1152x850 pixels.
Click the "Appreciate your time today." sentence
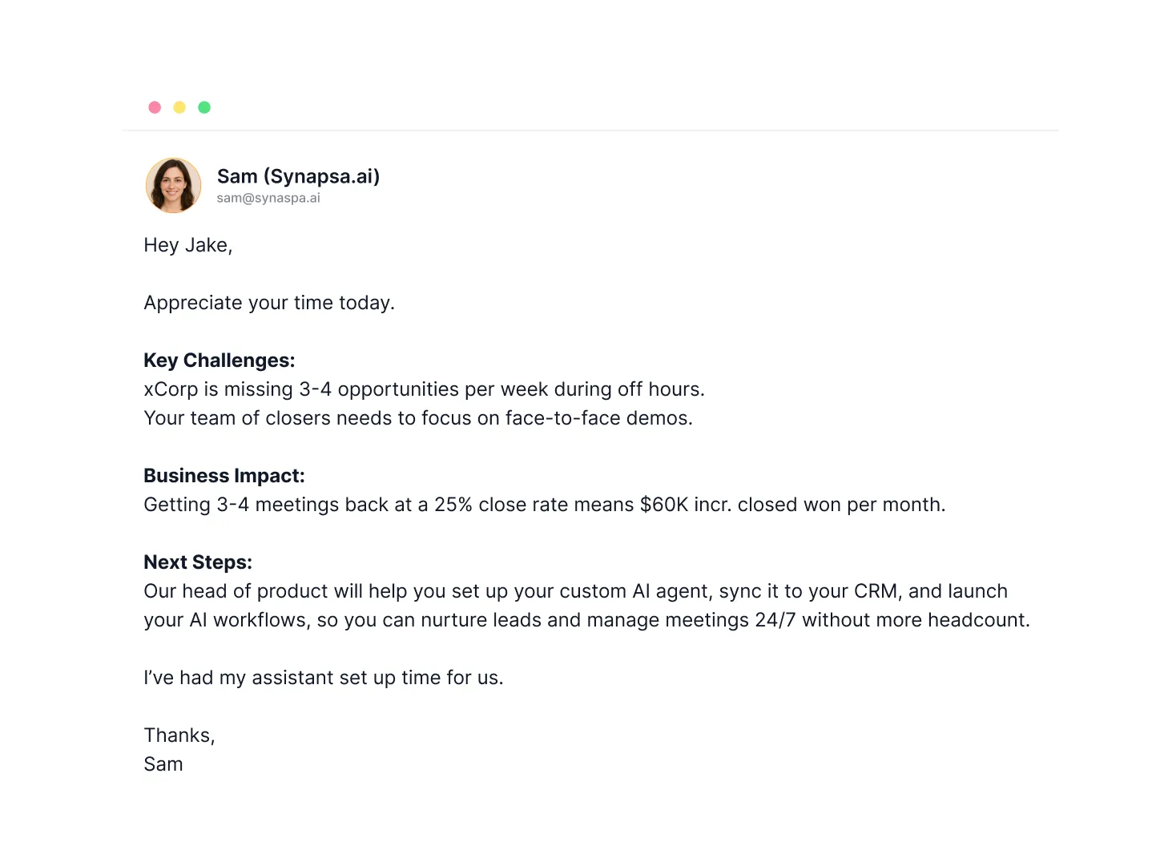click(269, 303)
